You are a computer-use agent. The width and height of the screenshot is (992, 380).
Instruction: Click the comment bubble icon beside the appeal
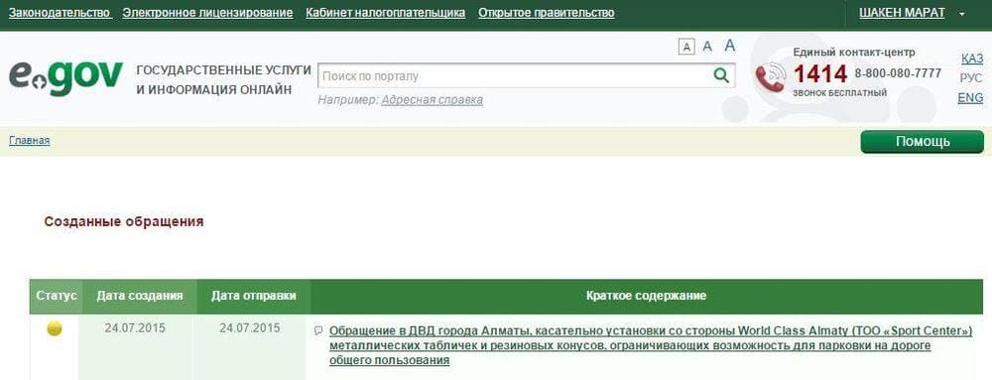pos(318,330)
